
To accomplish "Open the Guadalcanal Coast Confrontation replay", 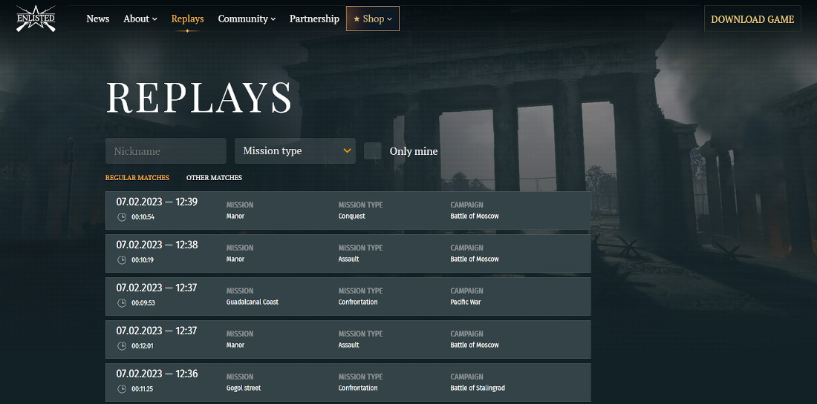I will point(348,297).
